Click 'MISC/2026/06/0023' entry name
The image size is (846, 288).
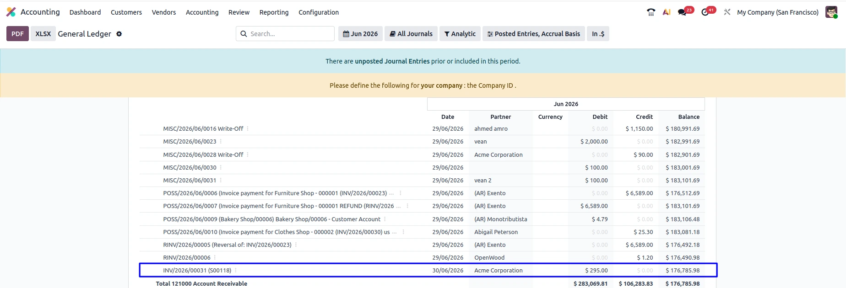[x=190, y=142]
